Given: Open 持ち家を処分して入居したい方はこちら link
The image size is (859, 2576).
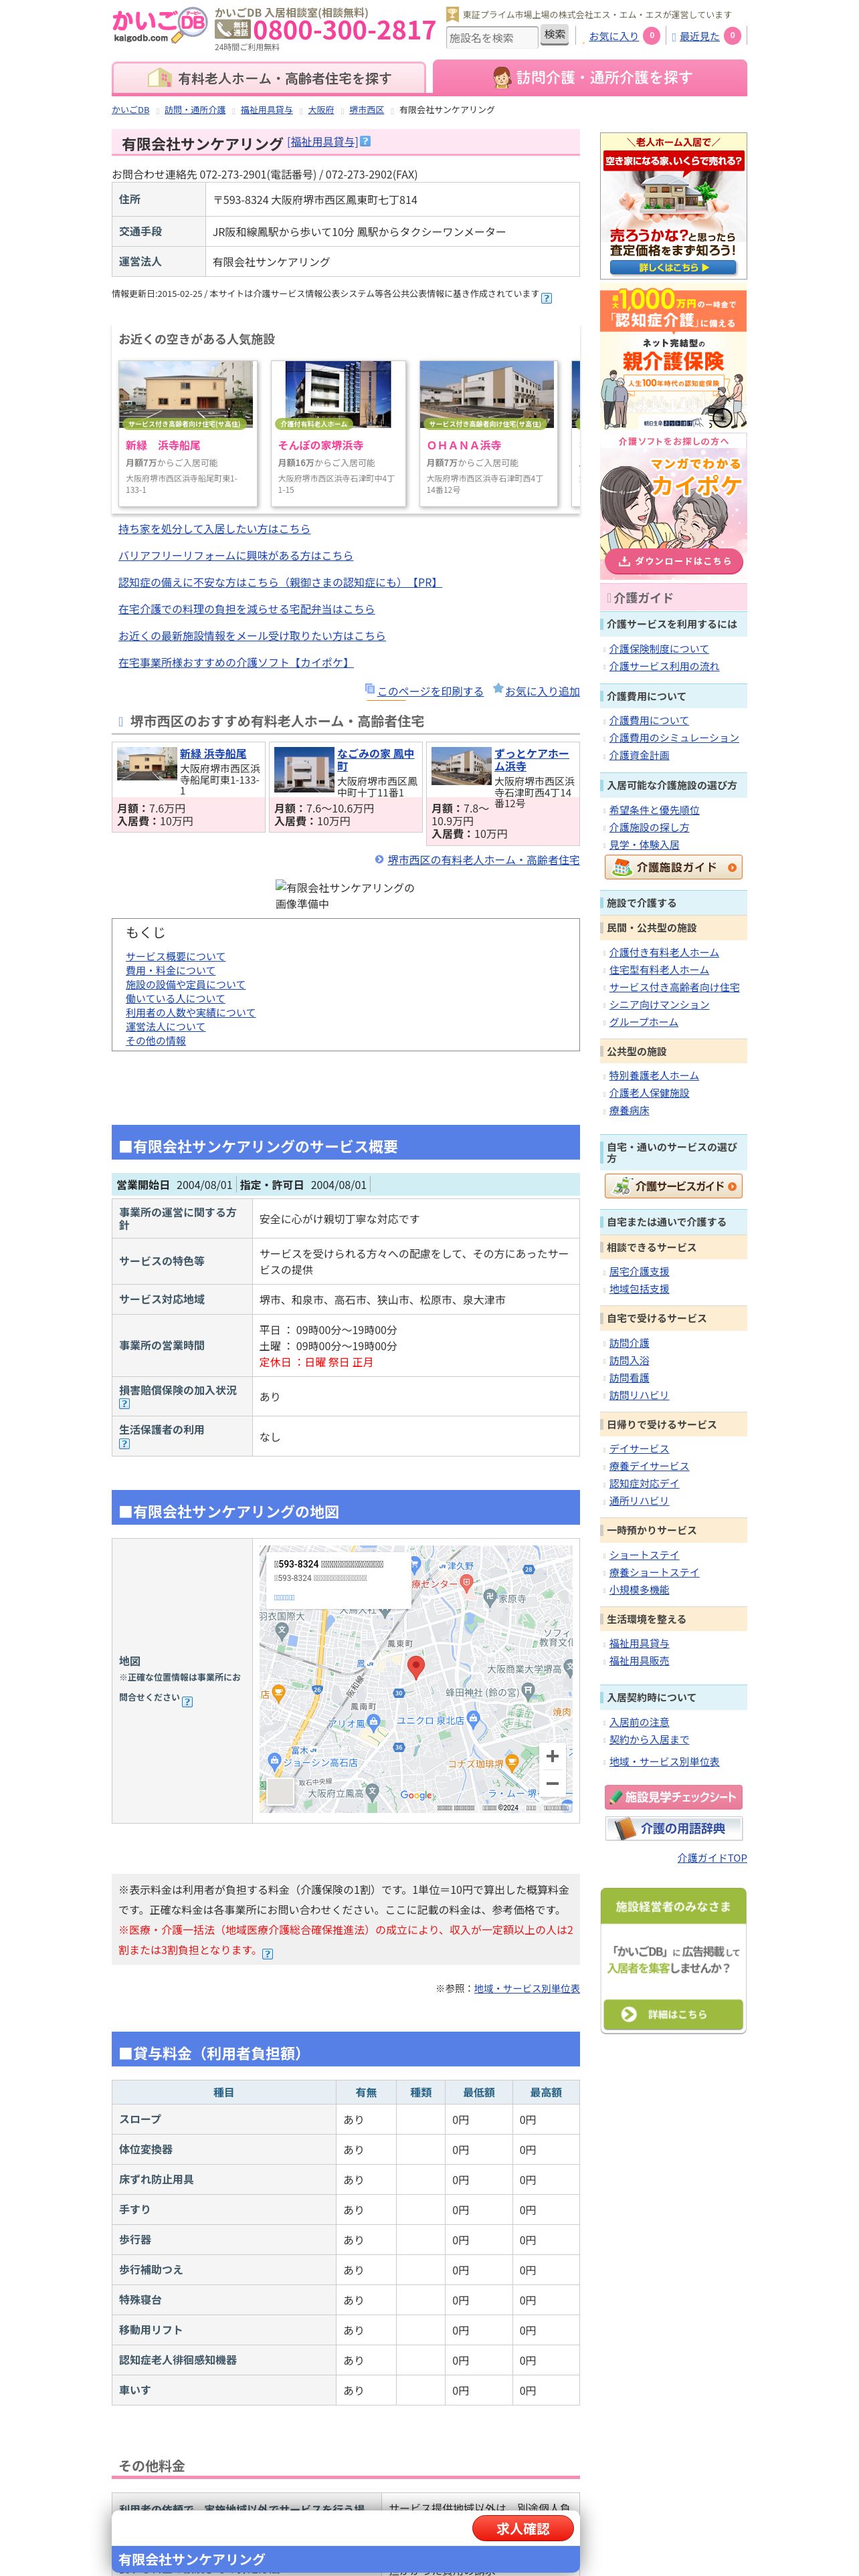Looking at the screenshot, I should (214, 529).
